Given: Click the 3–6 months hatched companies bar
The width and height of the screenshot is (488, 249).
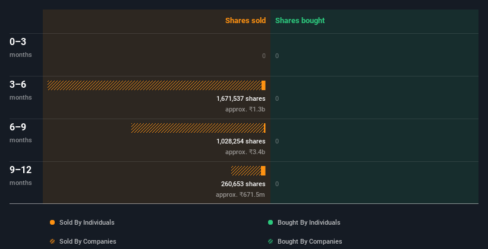Looking at the screenshot, I should click(155, 85).
